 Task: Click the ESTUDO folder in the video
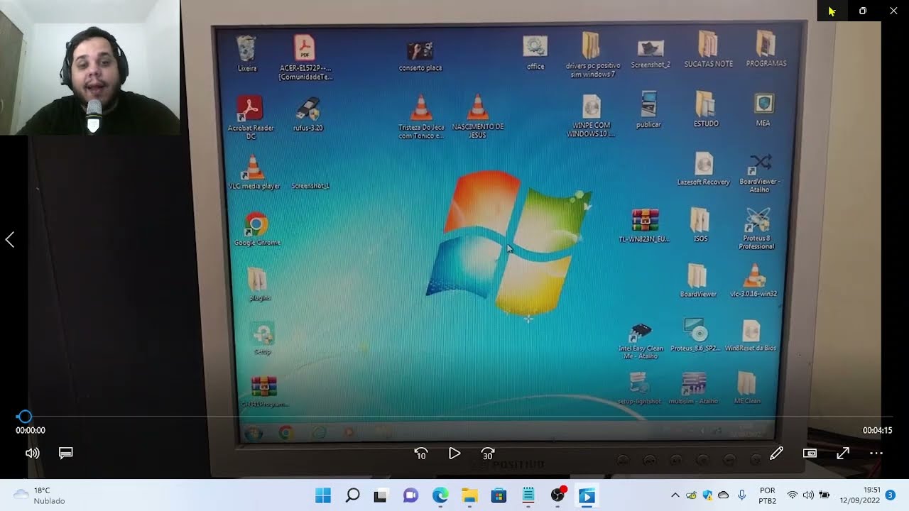coord(705,109)
